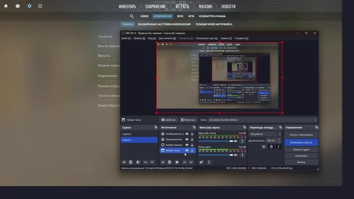Add a new source with plus icon

click(x=163, y=162)
